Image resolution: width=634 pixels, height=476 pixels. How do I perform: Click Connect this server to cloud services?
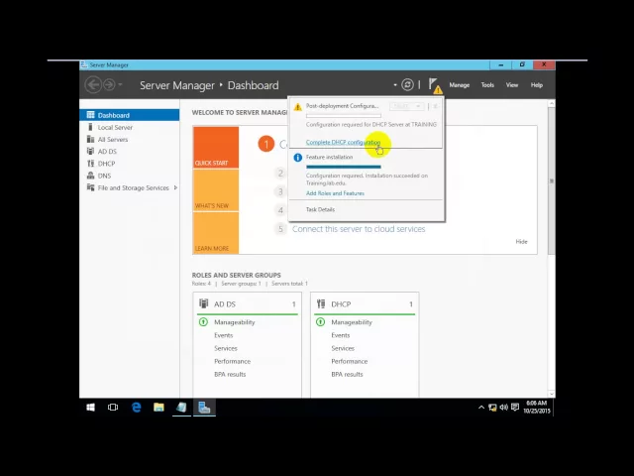359,229
